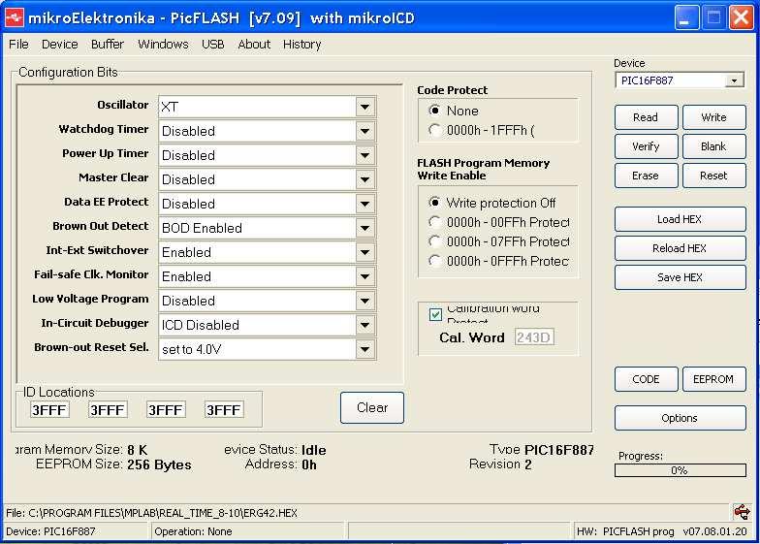The width and height of the screenshot is (760, 544).
Task: Click the USB connection status icon
Action: click(742, 512)
